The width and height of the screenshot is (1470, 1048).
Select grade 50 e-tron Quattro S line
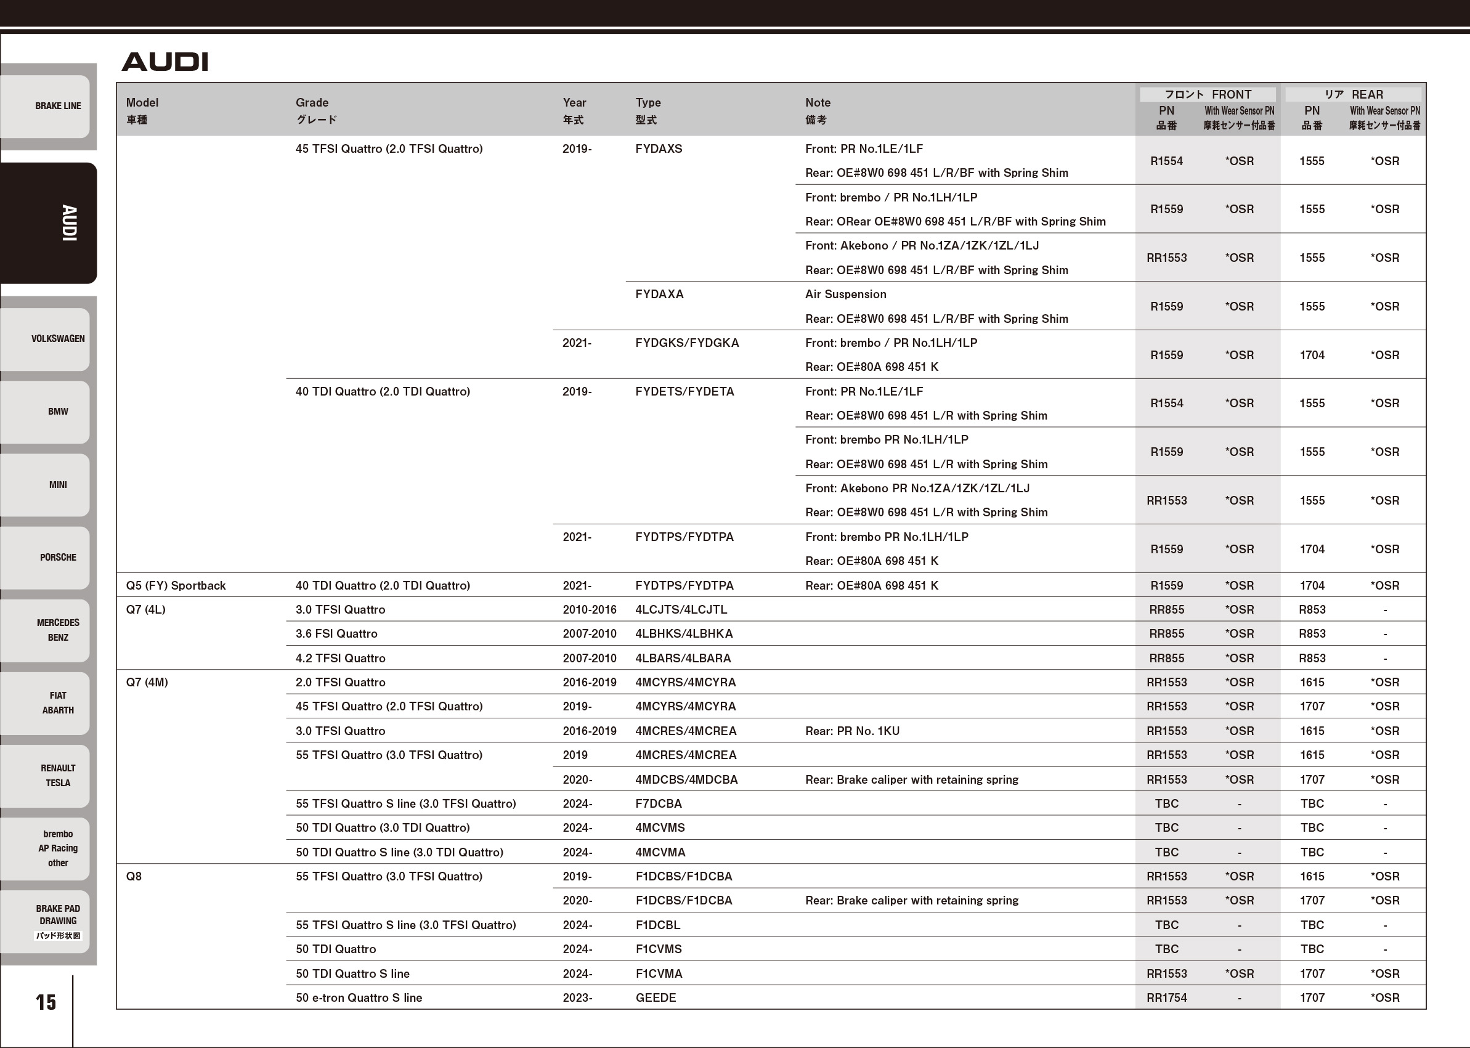(x=359, y=997)
